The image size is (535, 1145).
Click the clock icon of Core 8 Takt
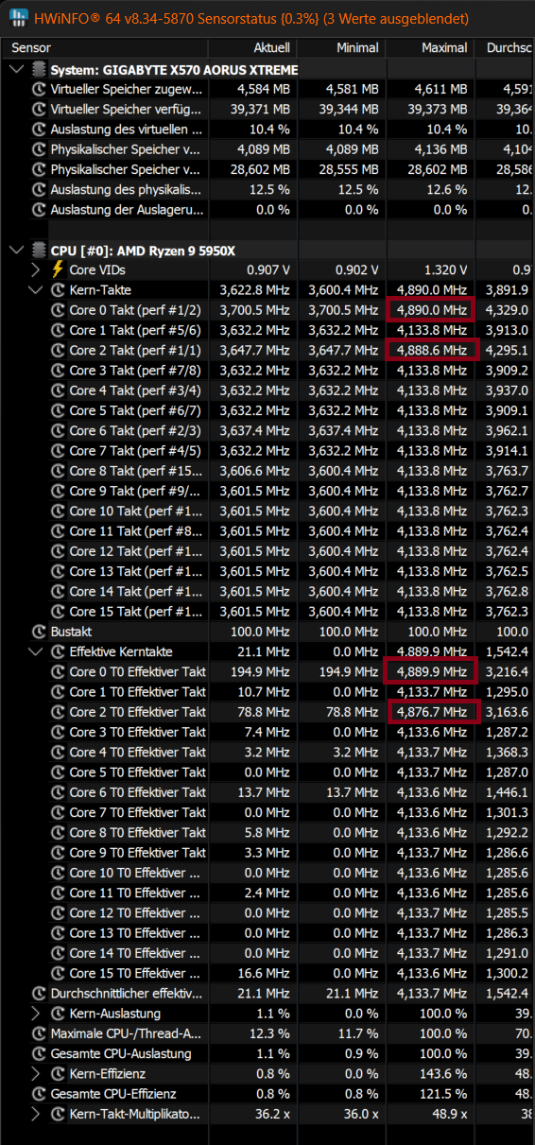coord(58,471)
